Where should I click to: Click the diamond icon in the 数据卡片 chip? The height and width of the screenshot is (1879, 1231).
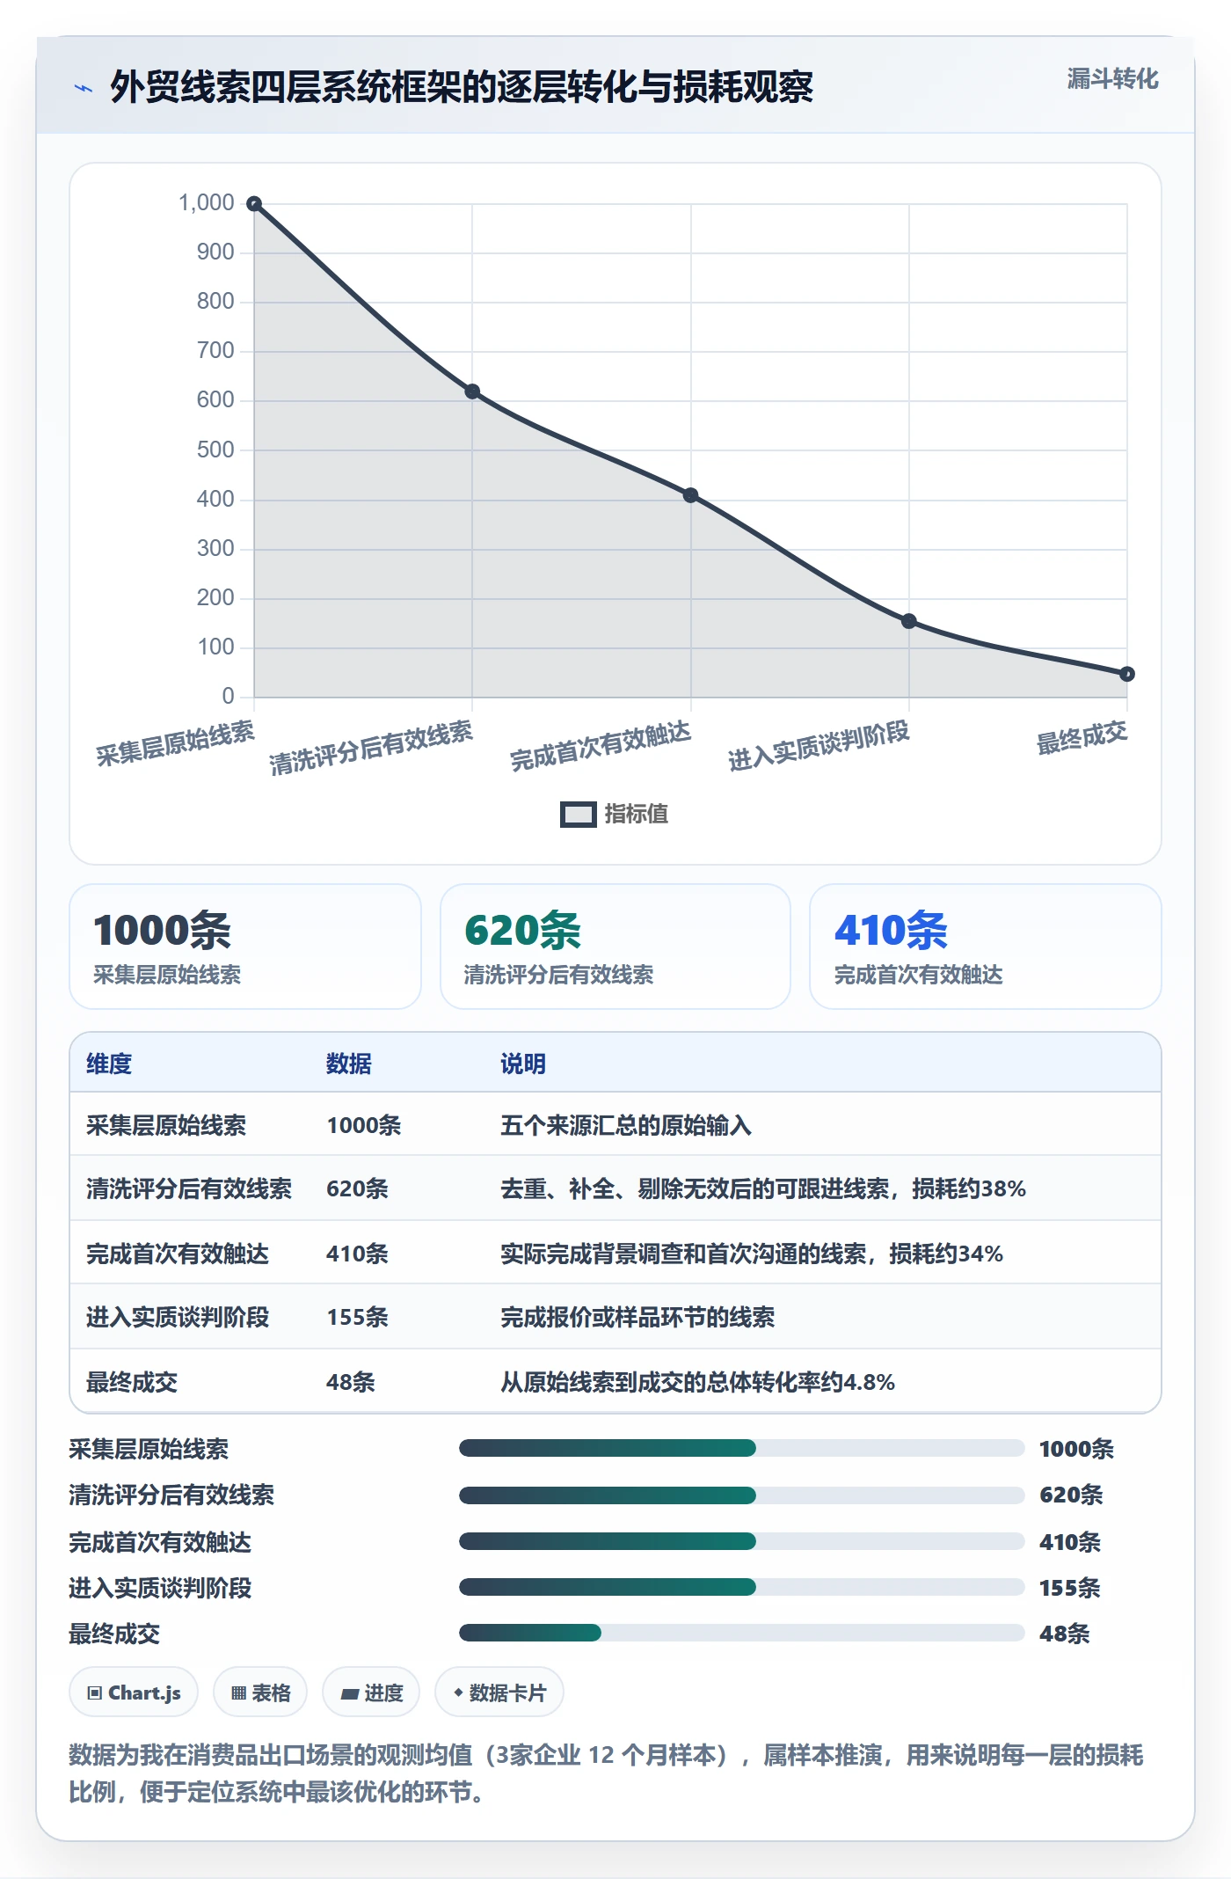458,1693
